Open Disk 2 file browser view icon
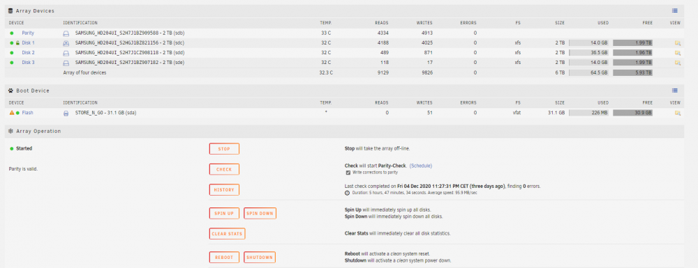Image resolution: width=698 pixels, height=268 pixels. point(678,53)
